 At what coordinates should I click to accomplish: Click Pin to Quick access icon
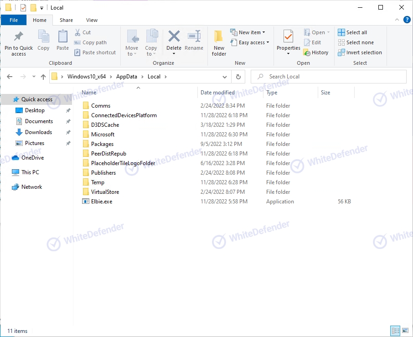click(18, 36)
